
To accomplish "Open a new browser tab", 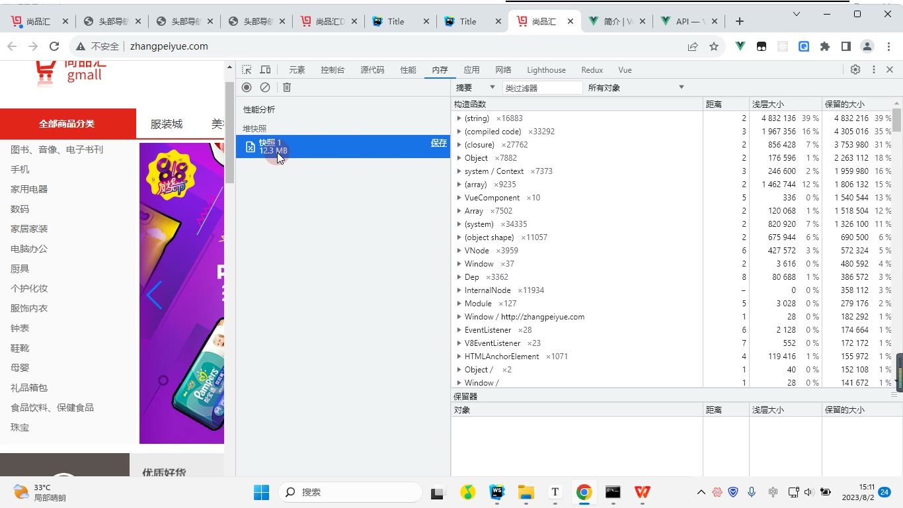I will pos(740,21).
